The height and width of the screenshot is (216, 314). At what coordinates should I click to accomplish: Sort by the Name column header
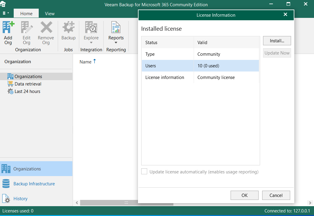tap(86, 62)
